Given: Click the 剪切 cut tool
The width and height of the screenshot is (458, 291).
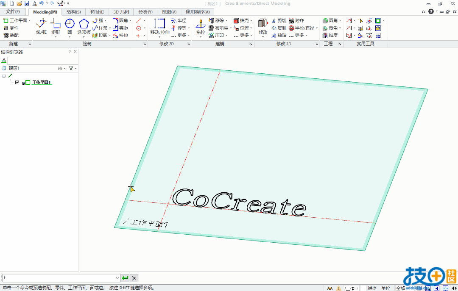Looking at the screenshot, I should point(279,20).
